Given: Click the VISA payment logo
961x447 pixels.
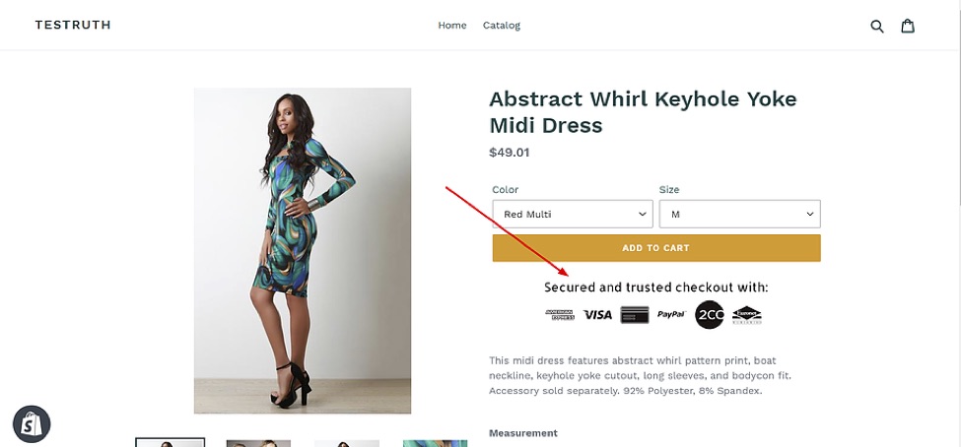Looking at the screenshot, I should (x=597, y=315).
